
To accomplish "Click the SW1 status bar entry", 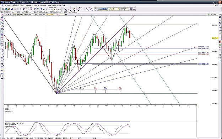I will click(x=80, y=138).
